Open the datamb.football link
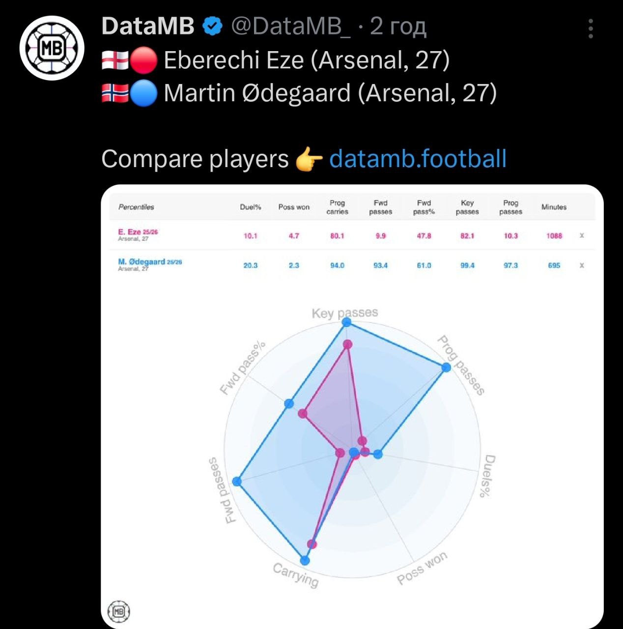The width and height of the screenshot is (623, 629). click(x=418, y=159)
